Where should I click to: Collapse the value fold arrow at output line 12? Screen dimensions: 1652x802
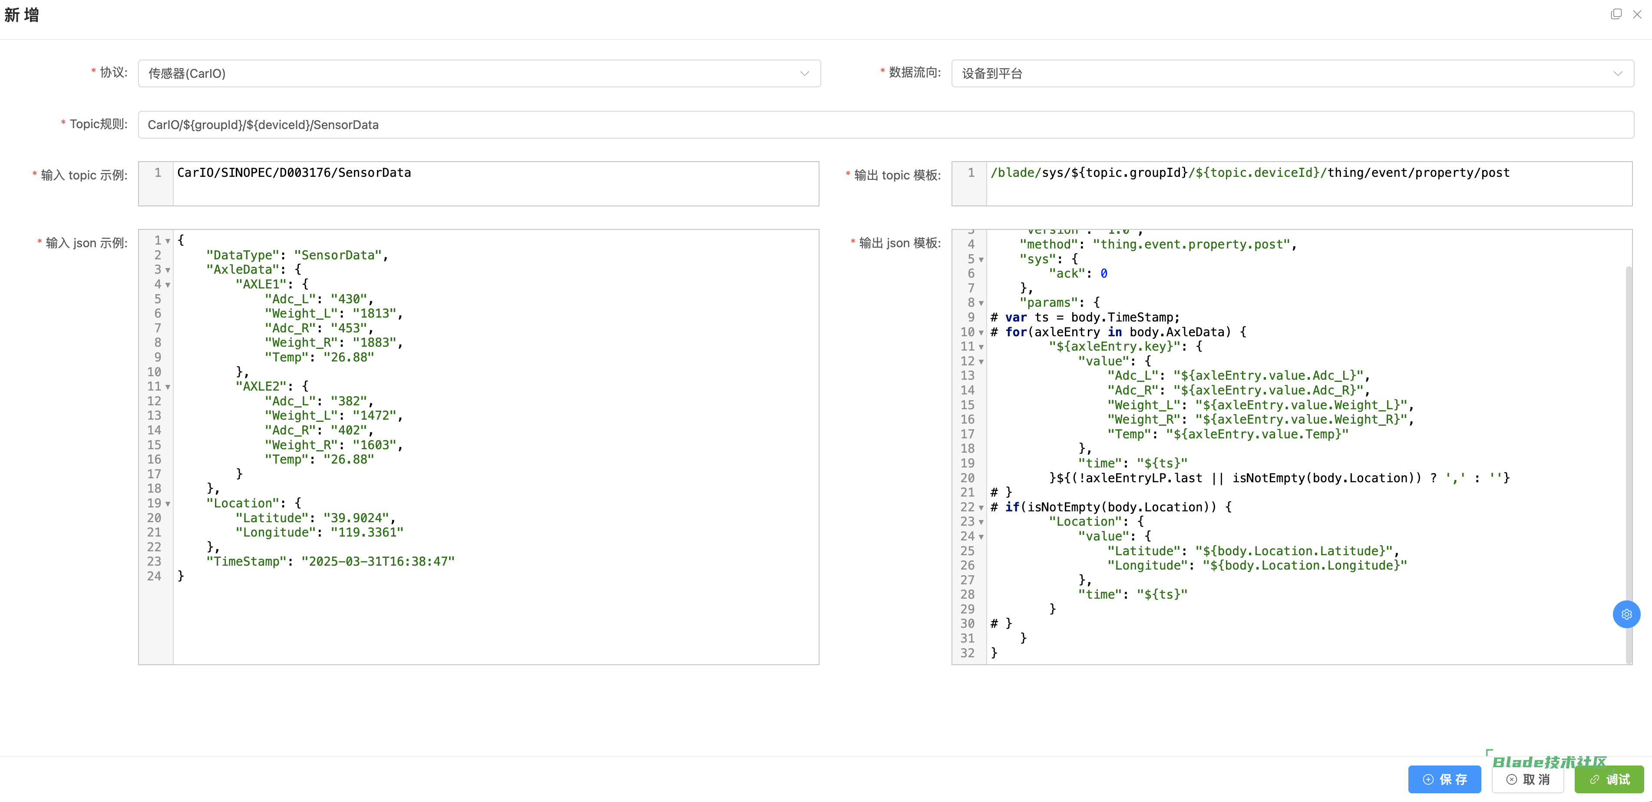[x=981, y=362]
